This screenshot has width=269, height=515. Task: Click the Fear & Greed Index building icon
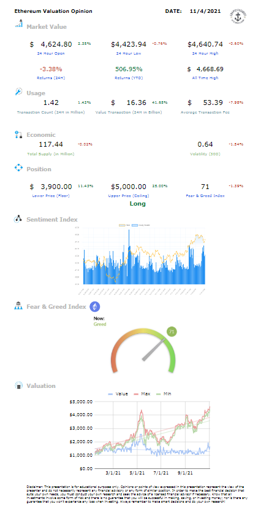[18, 306]
